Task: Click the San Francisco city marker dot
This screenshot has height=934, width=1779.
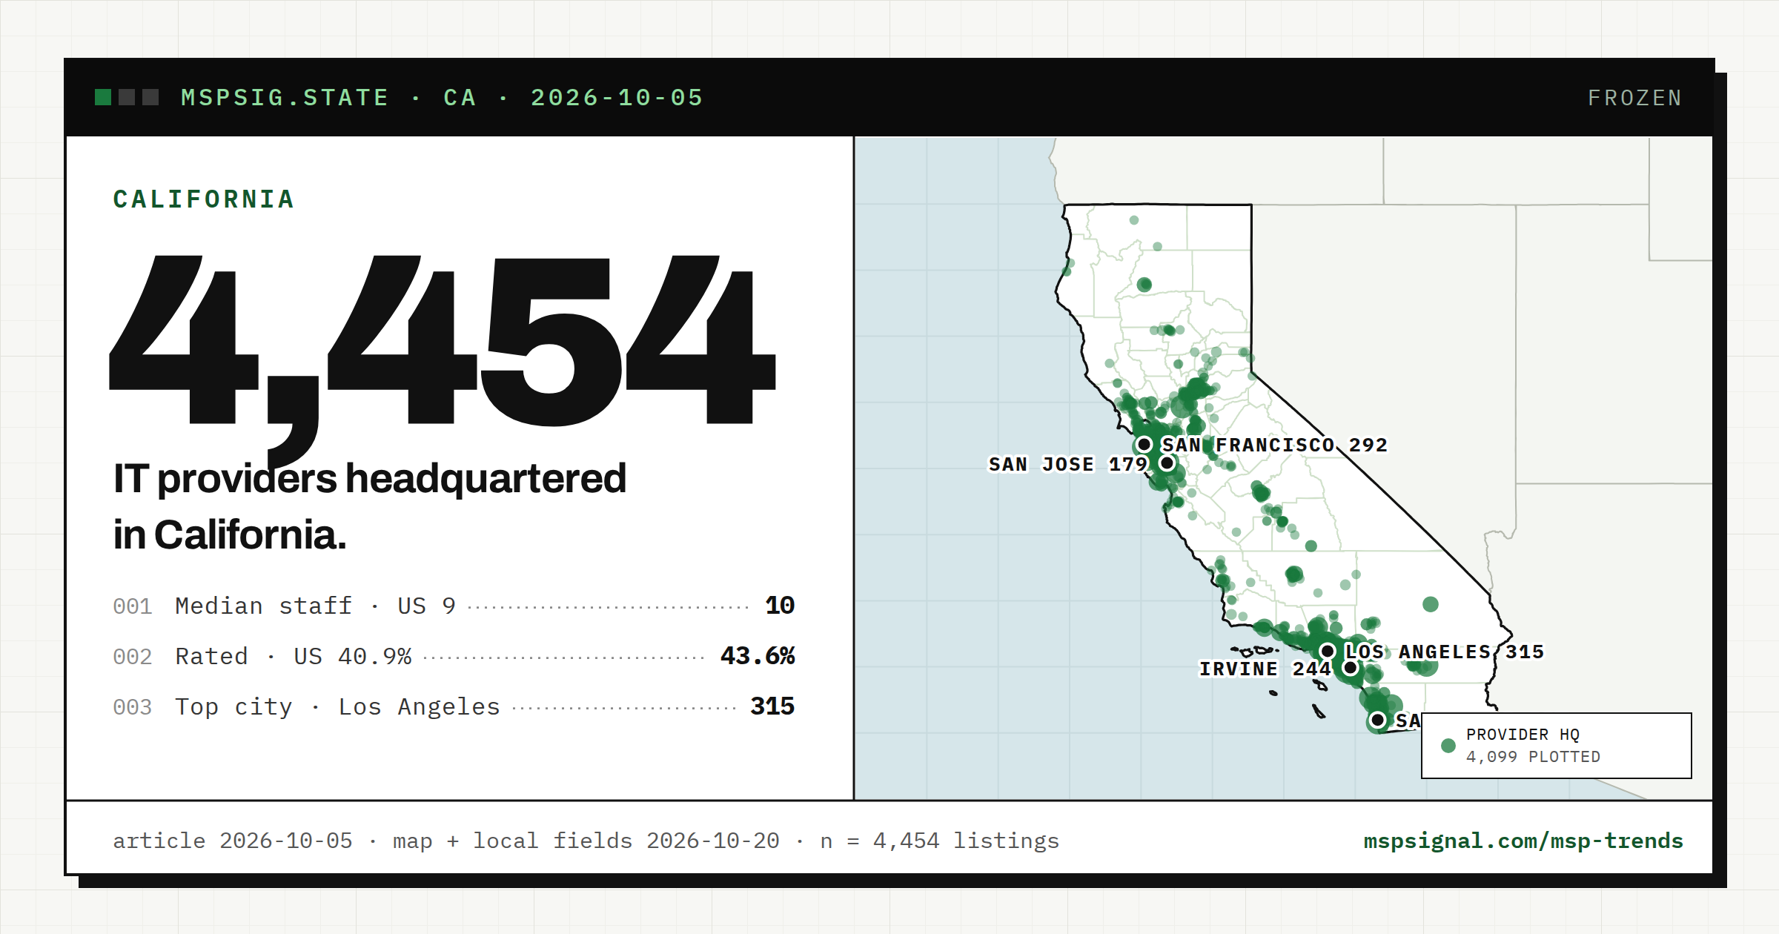Action: click(1144, 444)
